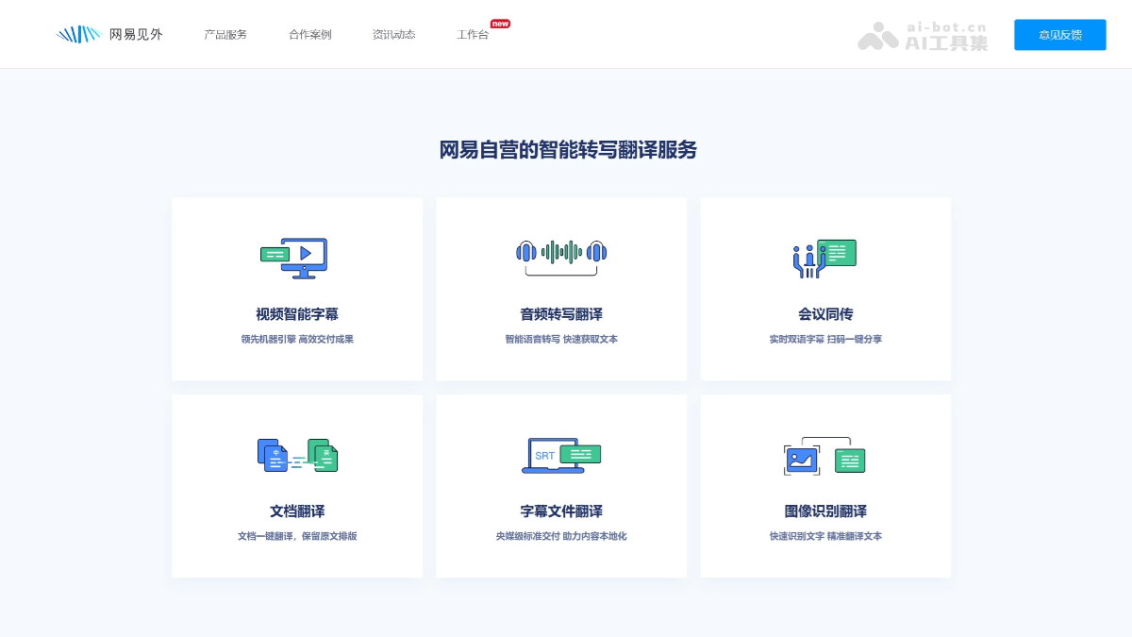Click the 网易自营的智能转写翻译服务 heading
The width and height of the screenshot is (1132, 637).
click(566, 149)
